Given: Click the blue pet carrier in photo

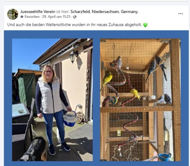Looking at the screenshot, I should 70,118.
